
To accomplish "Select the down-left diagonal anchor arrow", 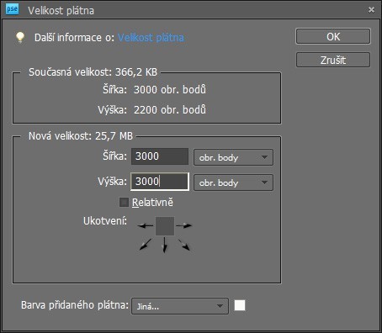I will [146, 244].
